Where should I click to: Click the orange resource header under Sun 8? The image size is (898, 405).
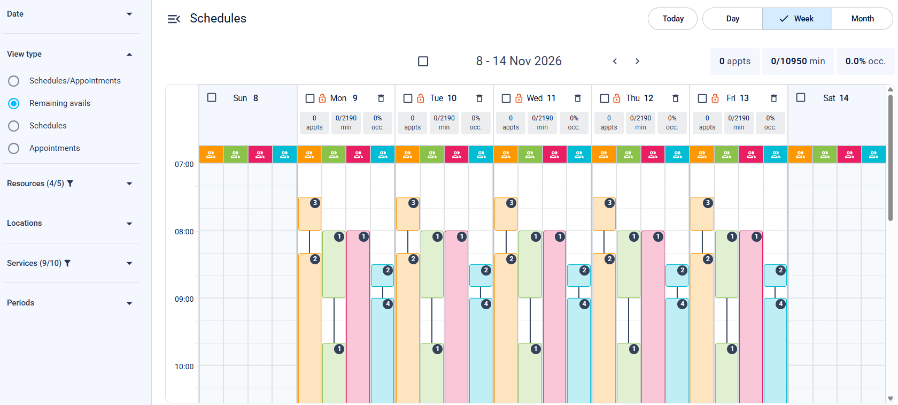[211, 155]
